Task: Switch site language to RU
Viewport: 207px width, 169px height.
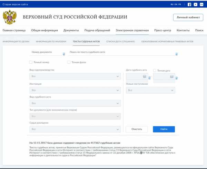Action: click(x=172, y=4)
